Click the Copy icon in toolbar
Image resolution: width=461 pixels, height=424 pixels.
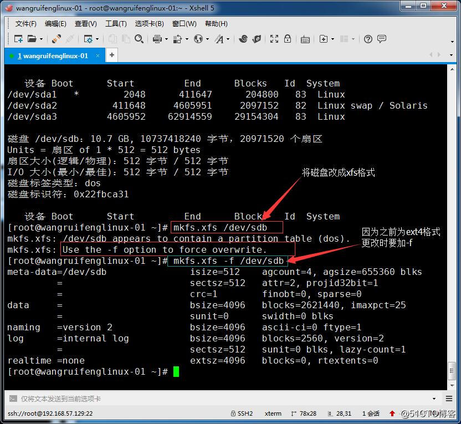click(112, 39)
